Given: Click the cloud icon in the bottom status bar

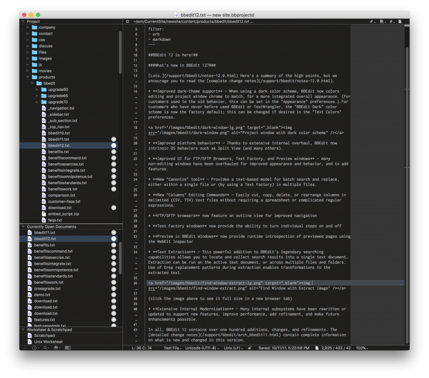Looking at the screenshot, I should pos(56,348).
